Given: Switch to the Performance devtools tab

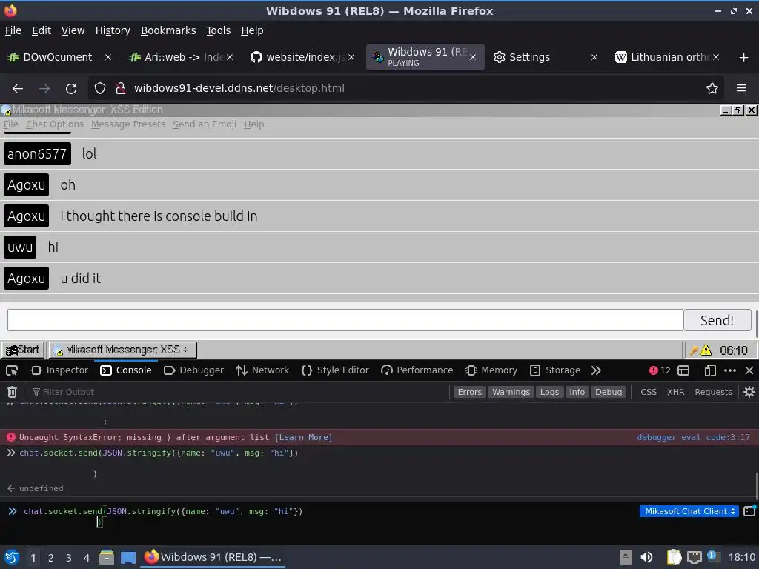Looking at the screenshot, I should point(417,370).
